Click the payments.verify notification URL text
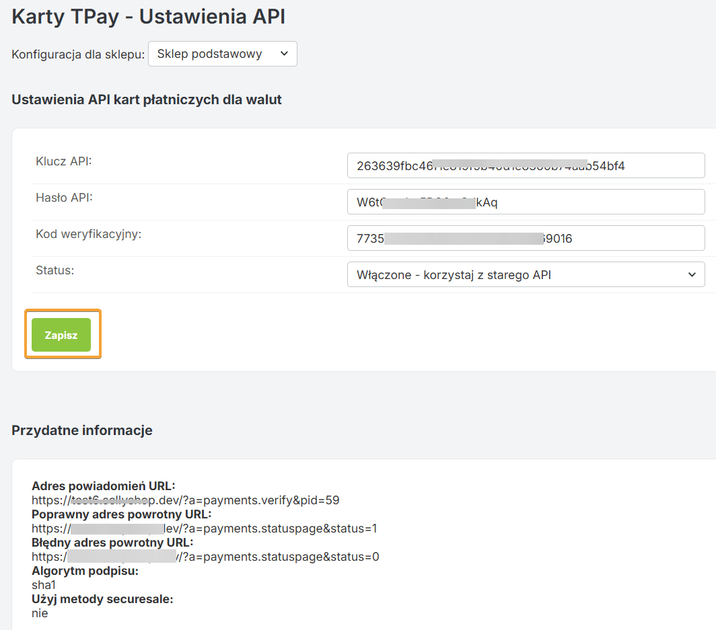This screenshot has width=716, height=630. tap(185, 500)
